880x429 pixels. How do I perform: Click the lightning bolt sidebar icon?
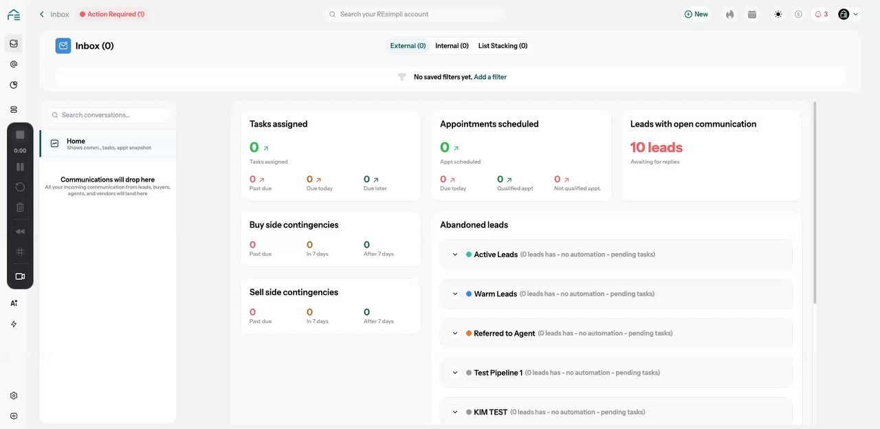coord(14,324)
